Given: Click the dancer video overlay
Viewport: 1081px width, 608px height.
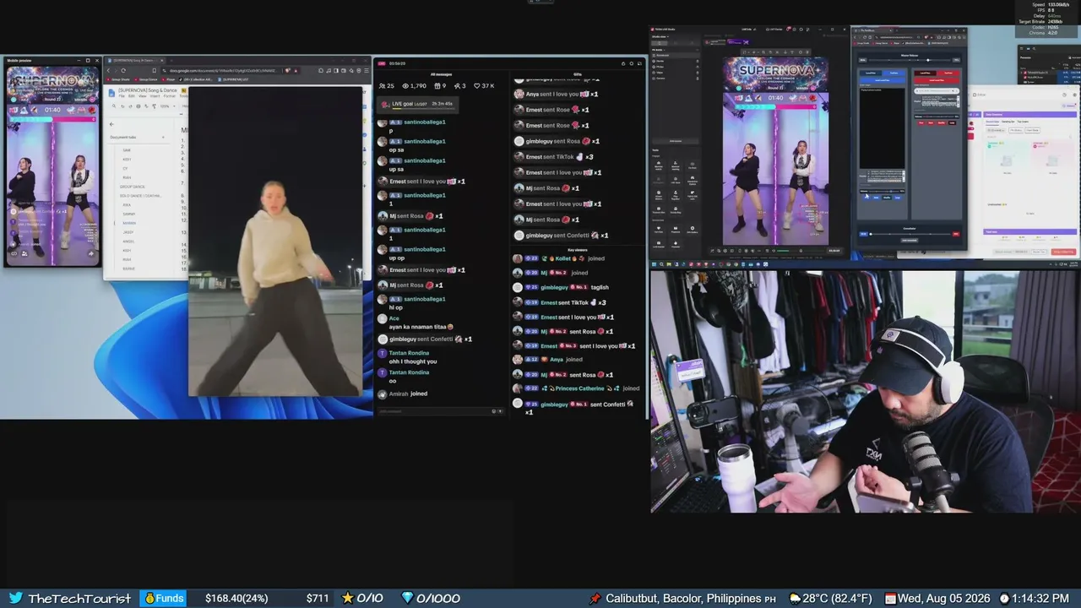Looking at the screenshot, I should (275, 241).
